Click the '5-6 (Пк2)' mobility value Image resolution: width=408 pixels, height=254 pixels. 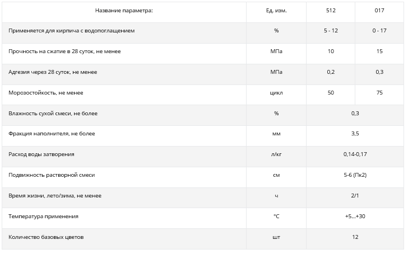click(355, 175)
